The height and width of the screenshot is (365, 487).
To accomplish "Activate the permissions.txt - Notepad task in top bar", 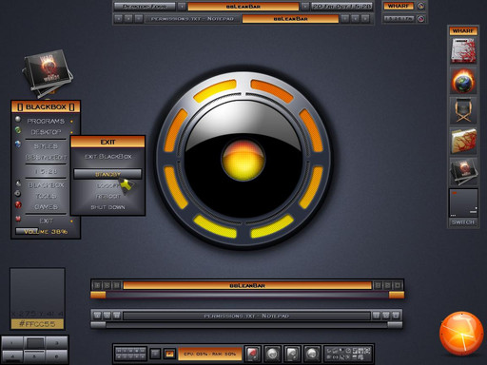I will [x=192, y=19].
